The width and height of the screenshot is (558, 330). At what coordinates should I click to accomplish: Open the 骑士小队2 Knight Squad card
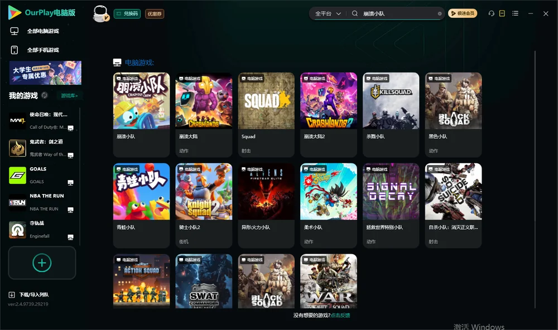tap(204, 205)
